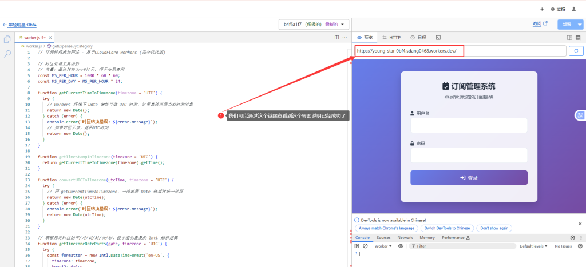Expand the Worker context dropdown

click(383, 246)
